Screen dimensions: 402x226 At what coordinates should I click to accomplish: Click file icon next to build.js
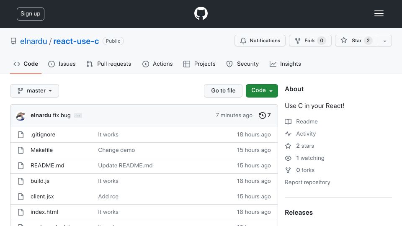21,181
